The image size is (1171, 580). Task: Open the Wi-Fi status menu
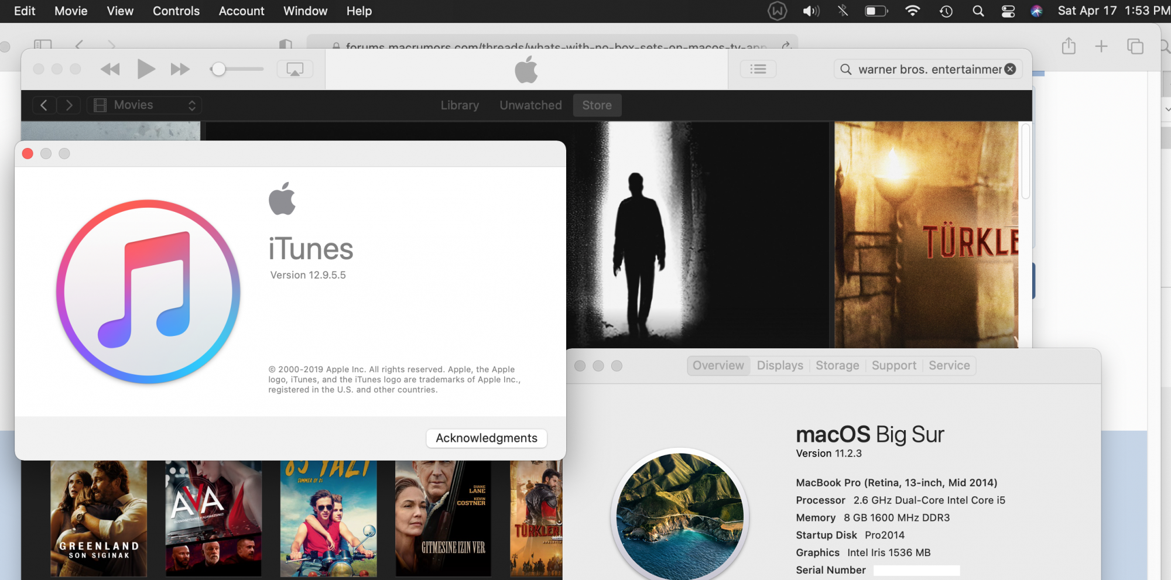coord(912,11)
